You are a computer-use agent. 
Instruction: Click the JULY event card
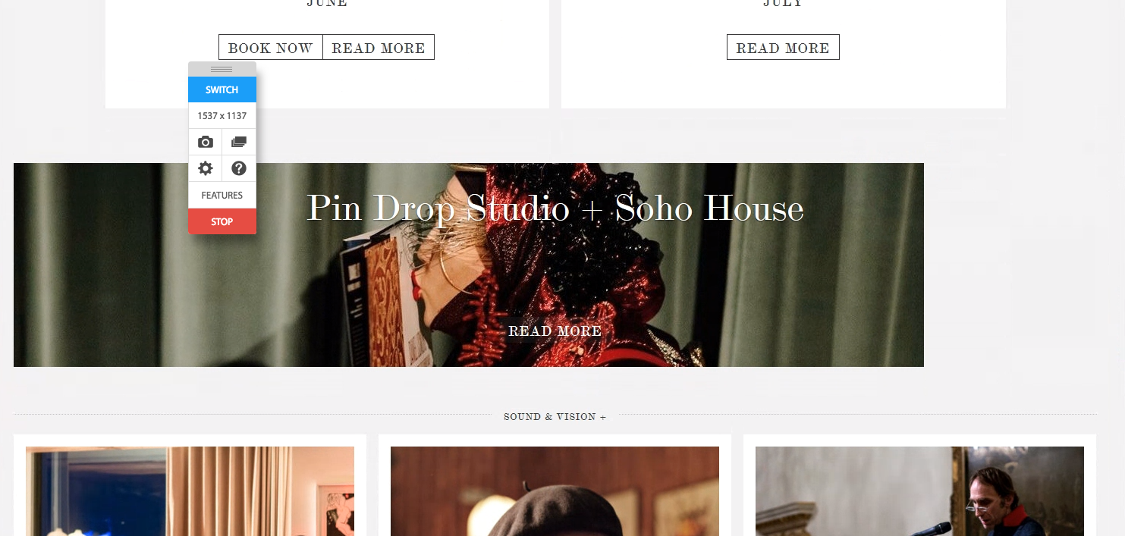coord(784,54)
